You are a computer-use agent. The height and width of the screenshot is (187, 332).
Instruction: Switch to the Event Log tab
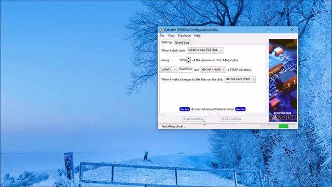pos(182,43)
